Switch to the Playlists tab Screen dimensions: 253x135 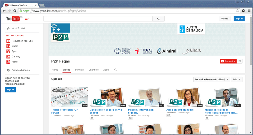coord(79,70)
